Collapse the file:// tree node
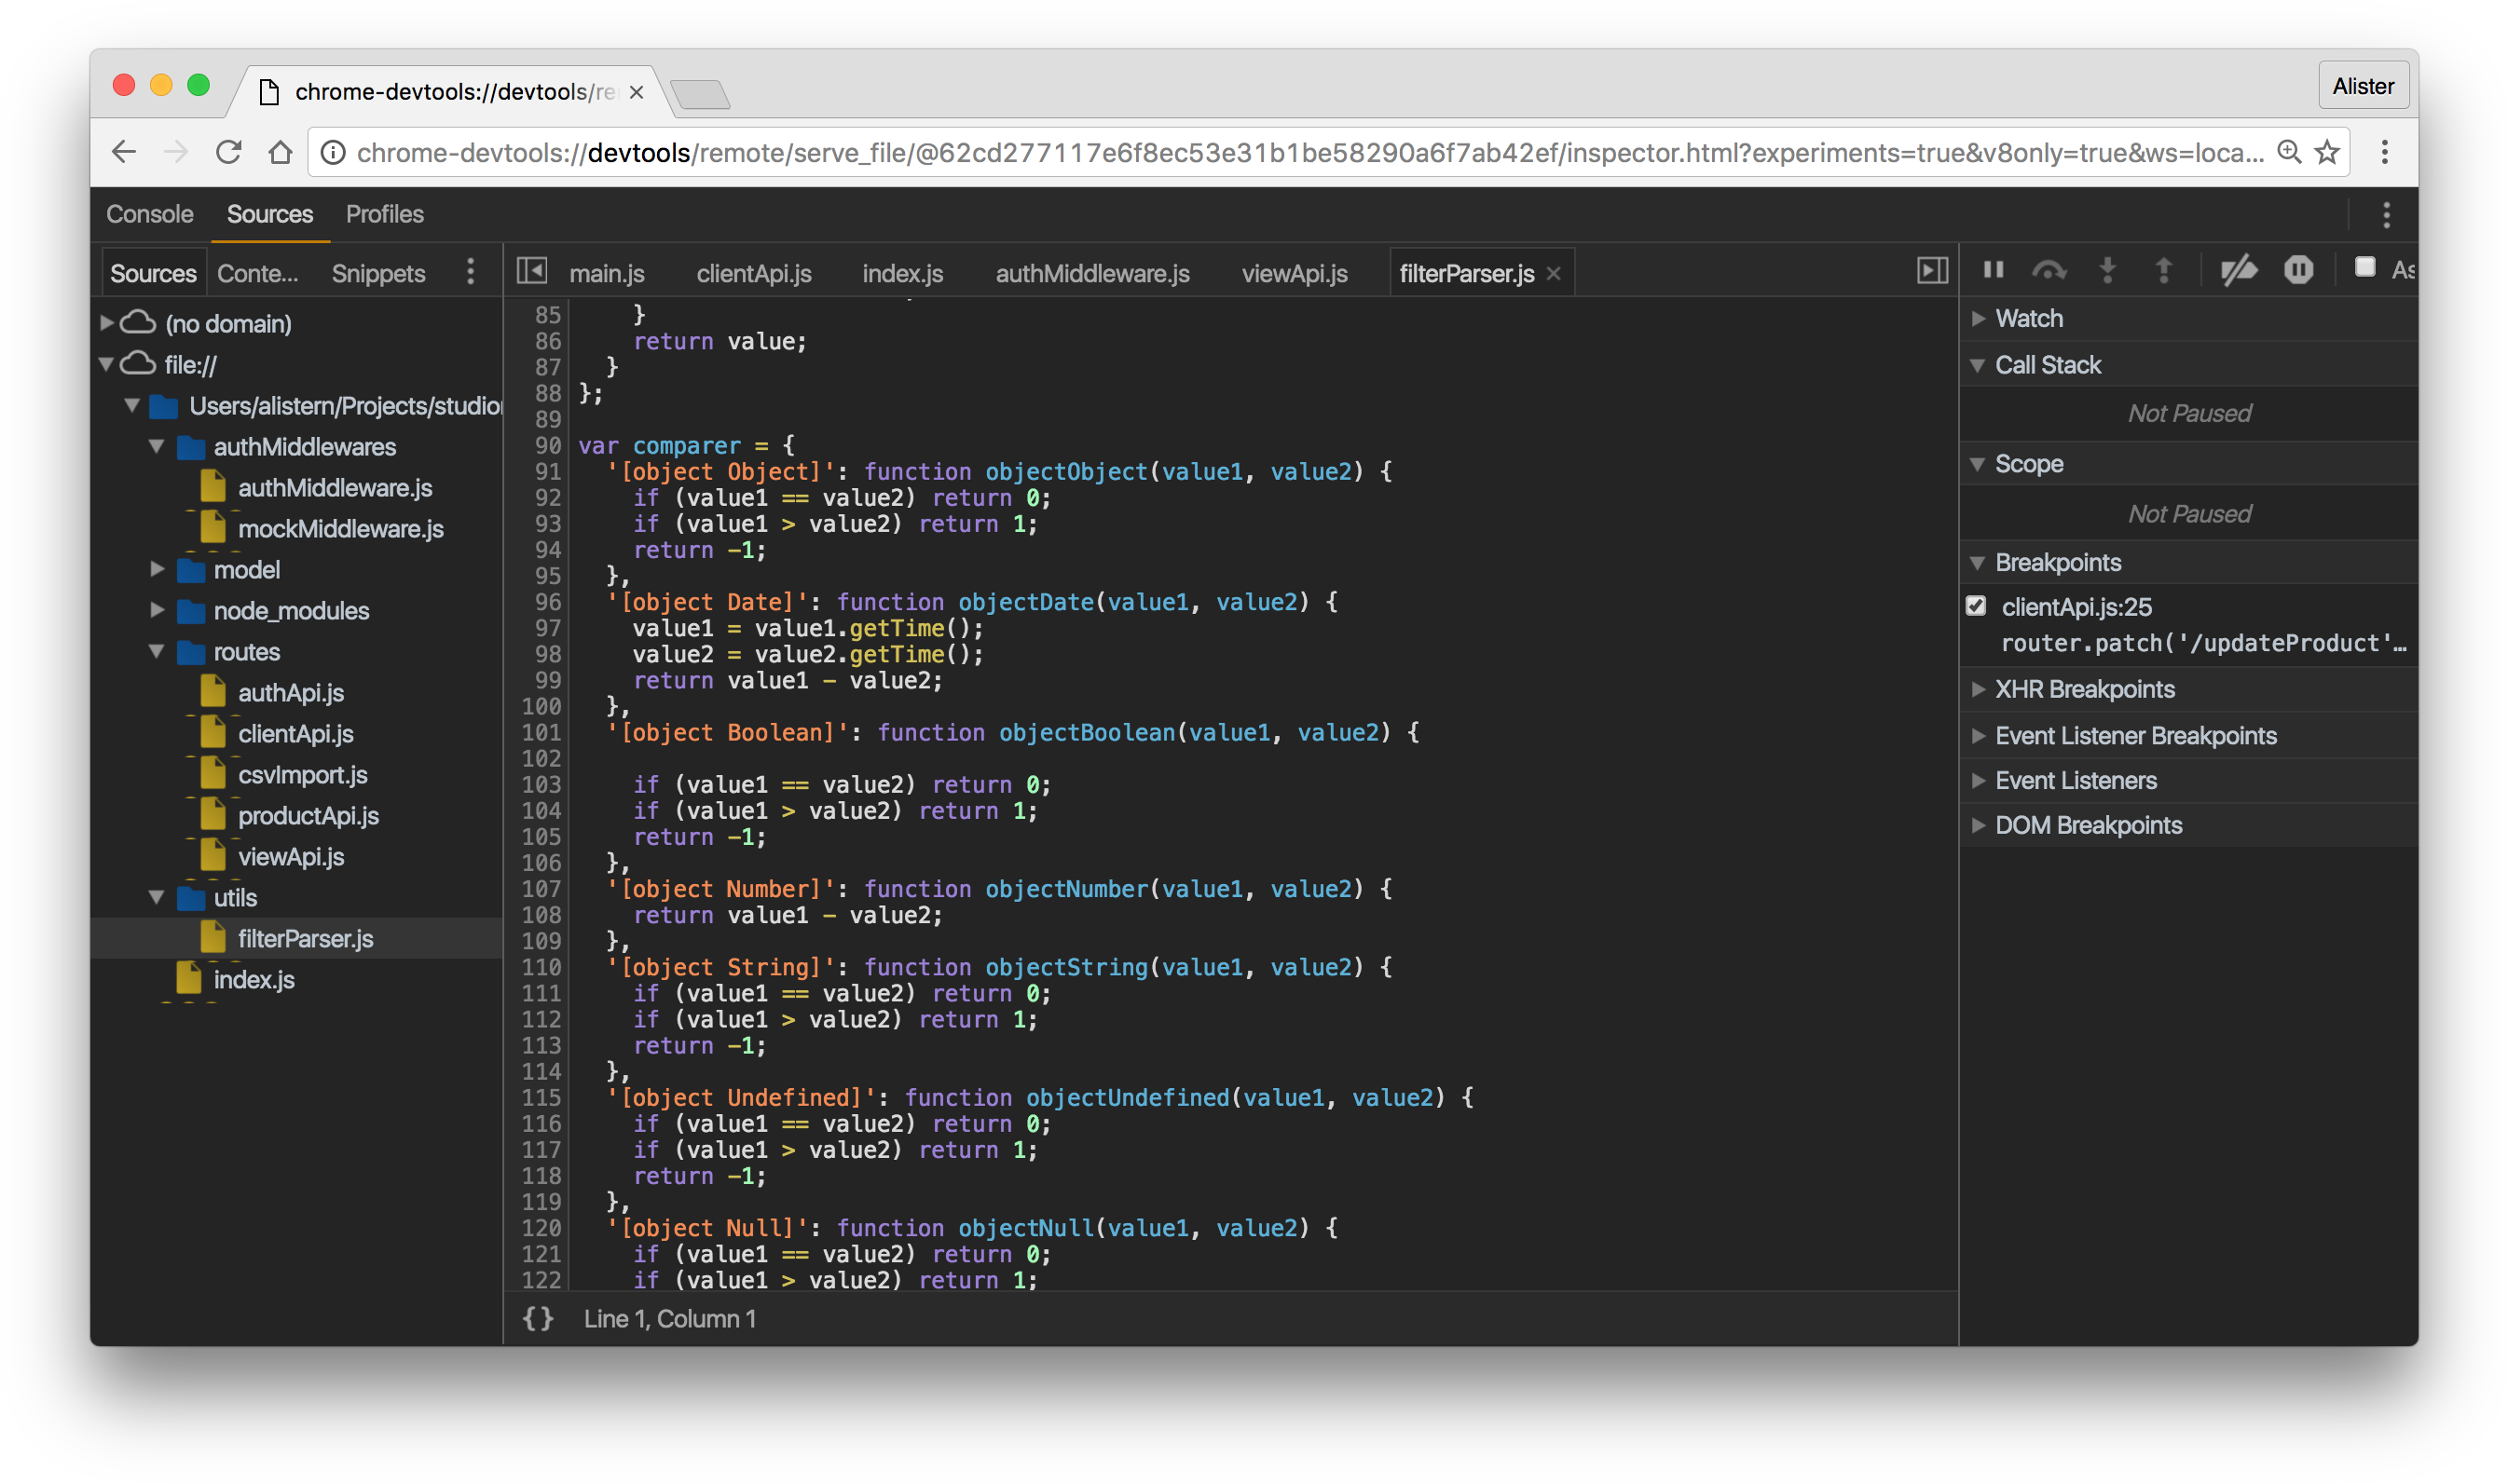The image size is (2508, 1484). (x=106, y=364)
